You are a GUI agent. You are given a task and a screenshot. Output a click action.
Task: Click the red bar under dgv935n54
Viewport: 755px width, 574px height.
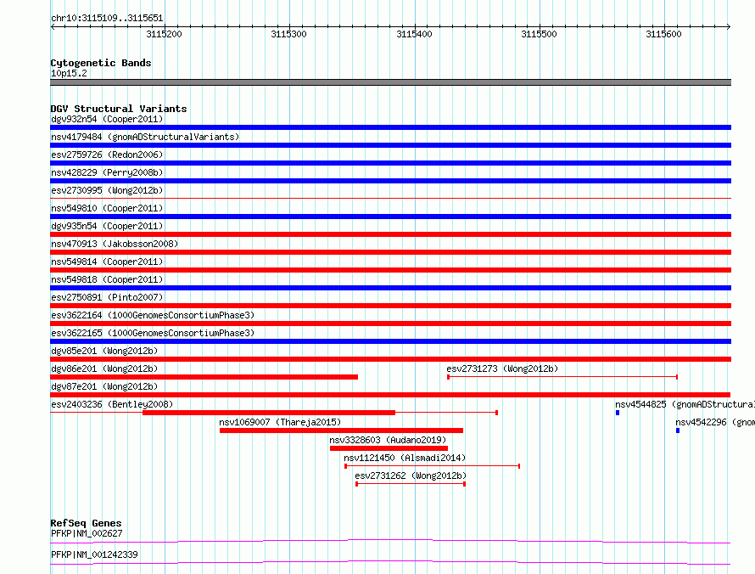[390, 234]
